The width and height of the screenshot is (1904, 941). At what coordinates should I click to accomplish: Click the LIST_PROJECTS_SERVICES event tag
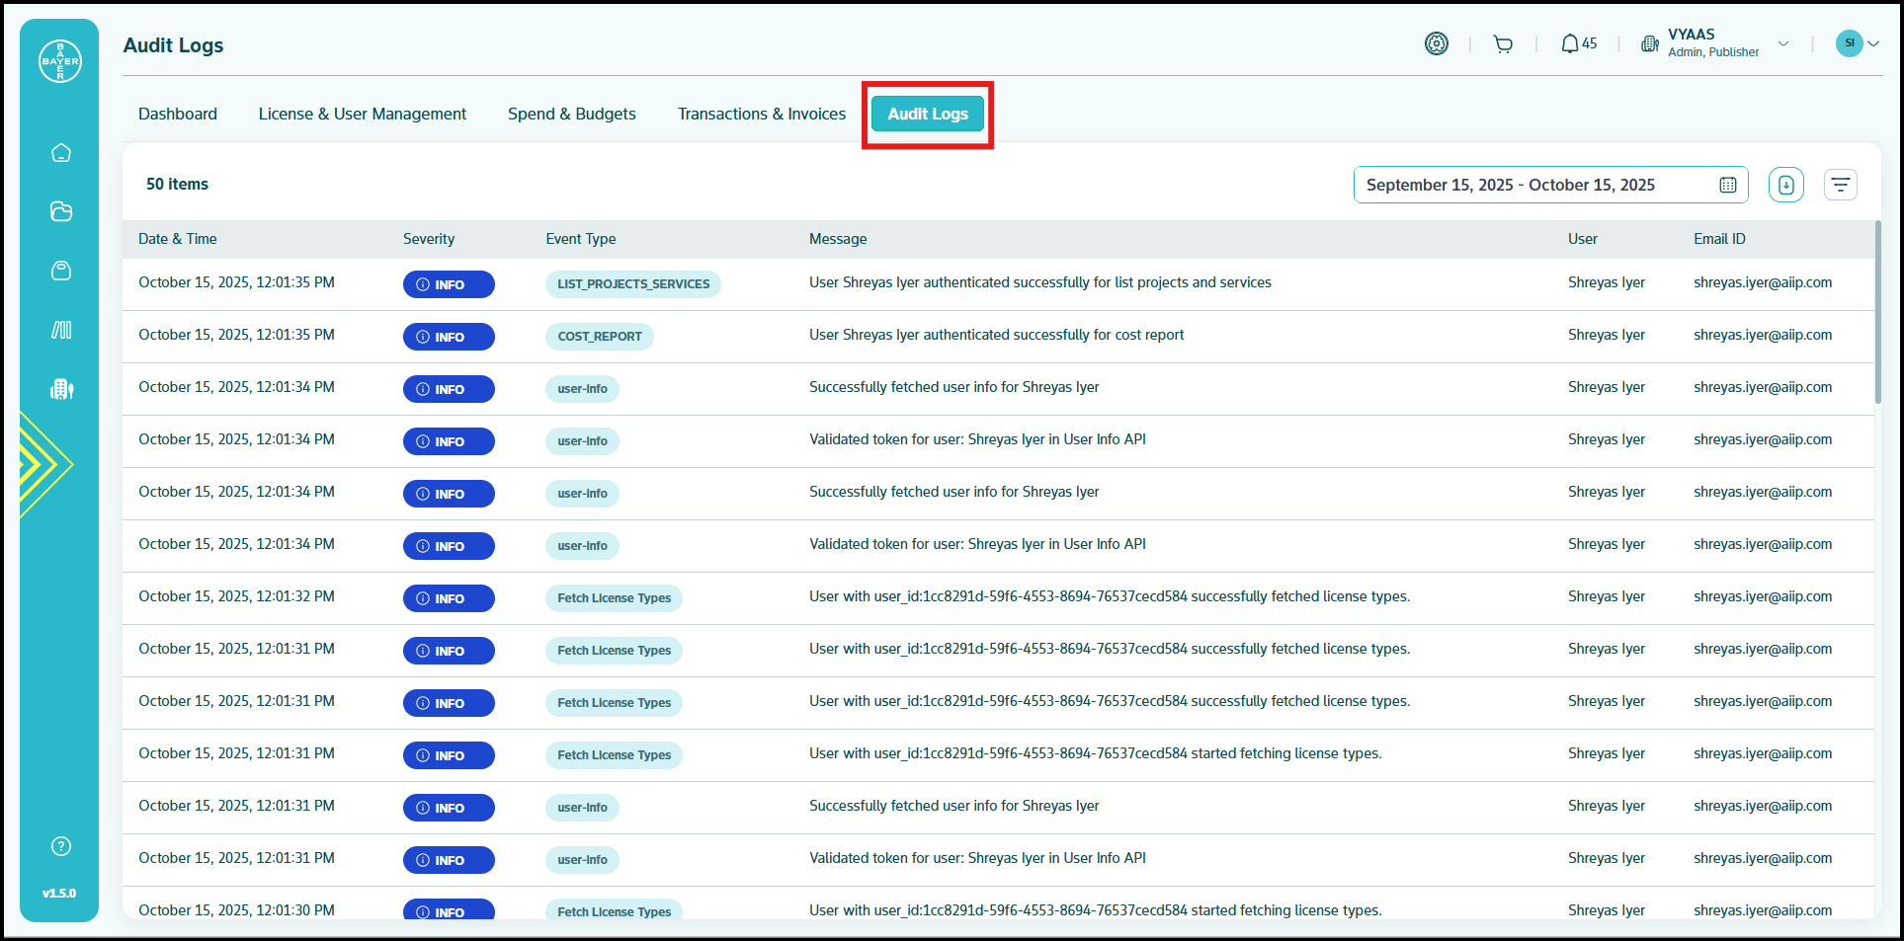click(632, 284)
